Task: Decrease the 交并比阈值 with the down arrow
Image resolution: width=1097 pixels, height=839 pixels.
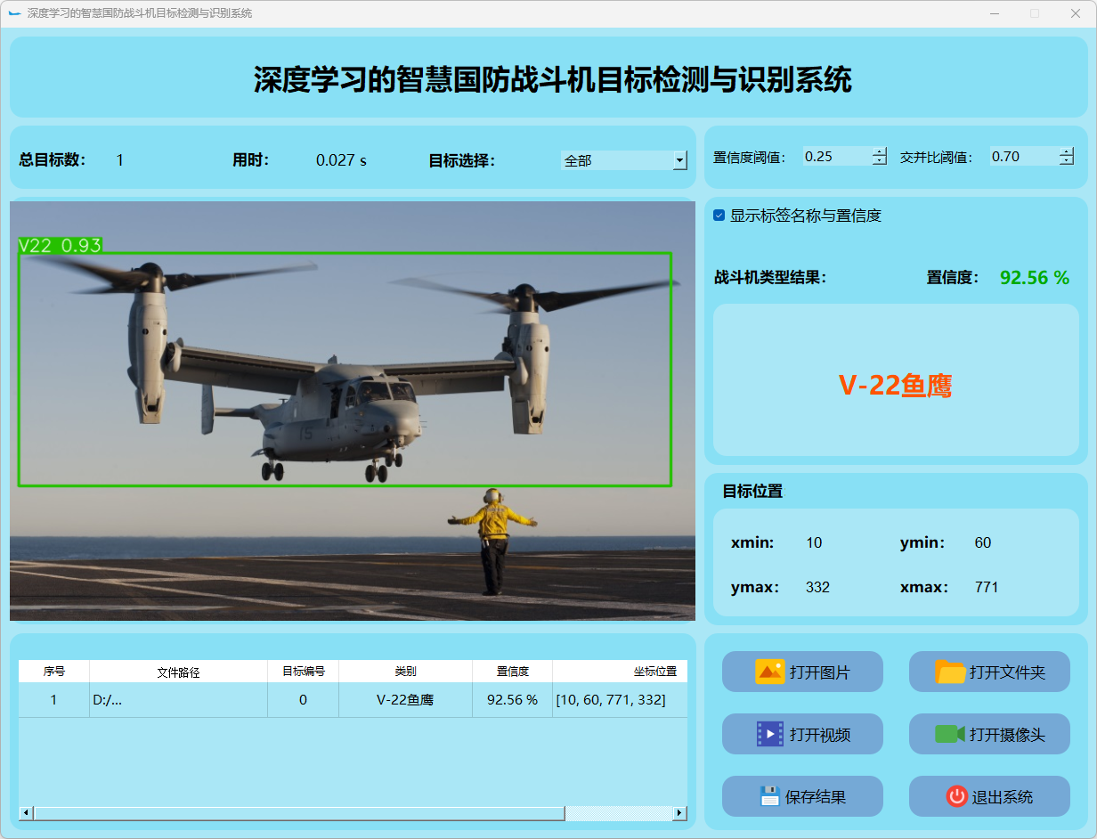Action: pos(1067,161)
